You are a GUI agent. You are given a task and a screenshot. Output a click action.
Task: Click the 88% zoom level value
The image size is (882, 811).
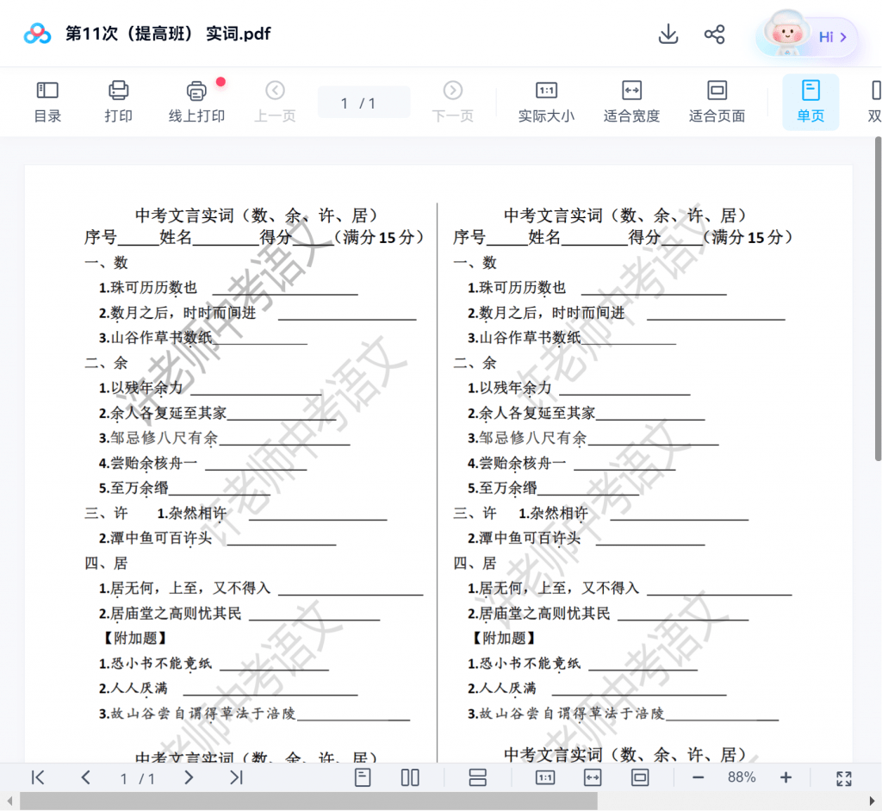point(742,777)
